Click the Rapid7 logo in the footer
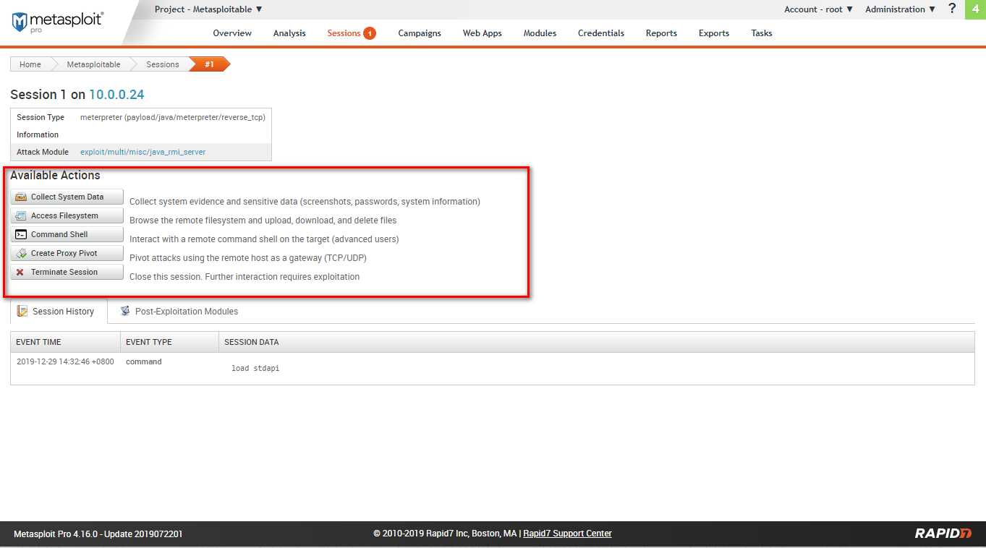Image resolution: width=986 pixels, height=548 pixels. 943,534
